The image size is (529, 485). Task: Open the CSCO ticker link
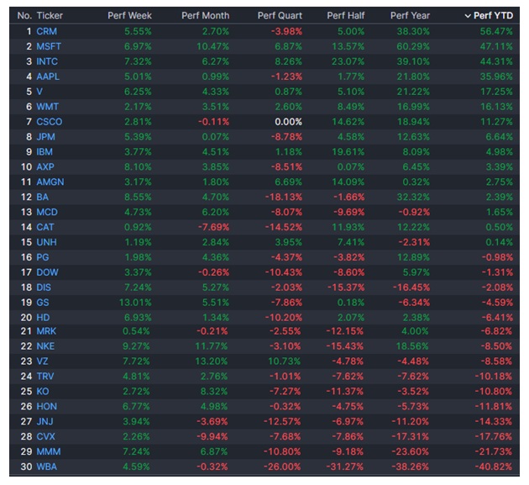tap(50, 122)
